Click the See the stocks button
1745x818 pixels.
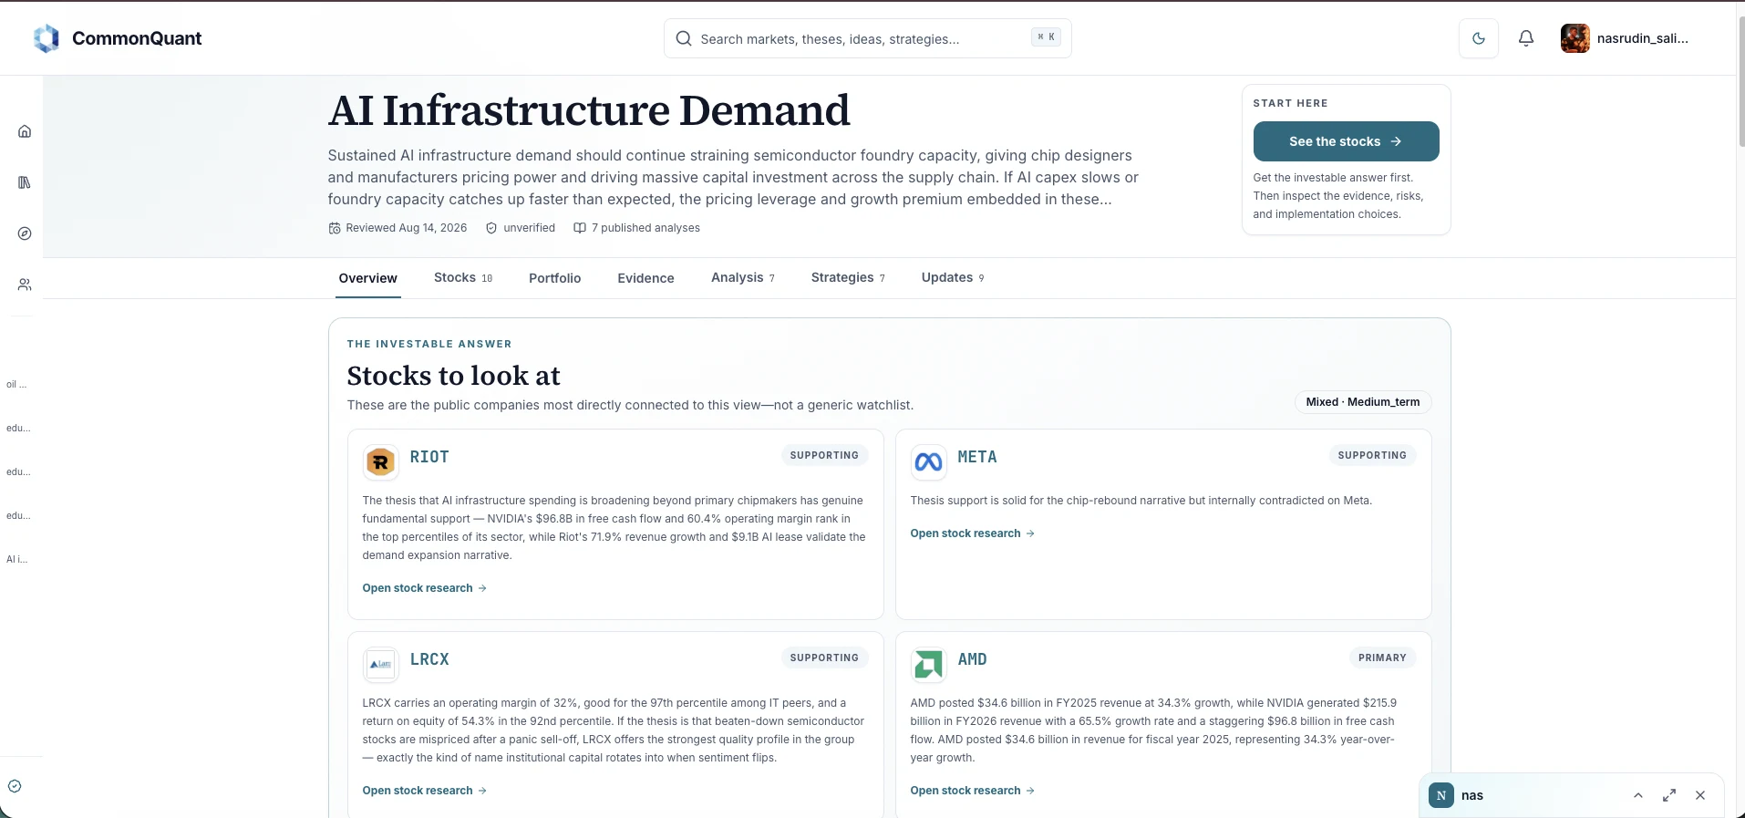click(1346, 141)
